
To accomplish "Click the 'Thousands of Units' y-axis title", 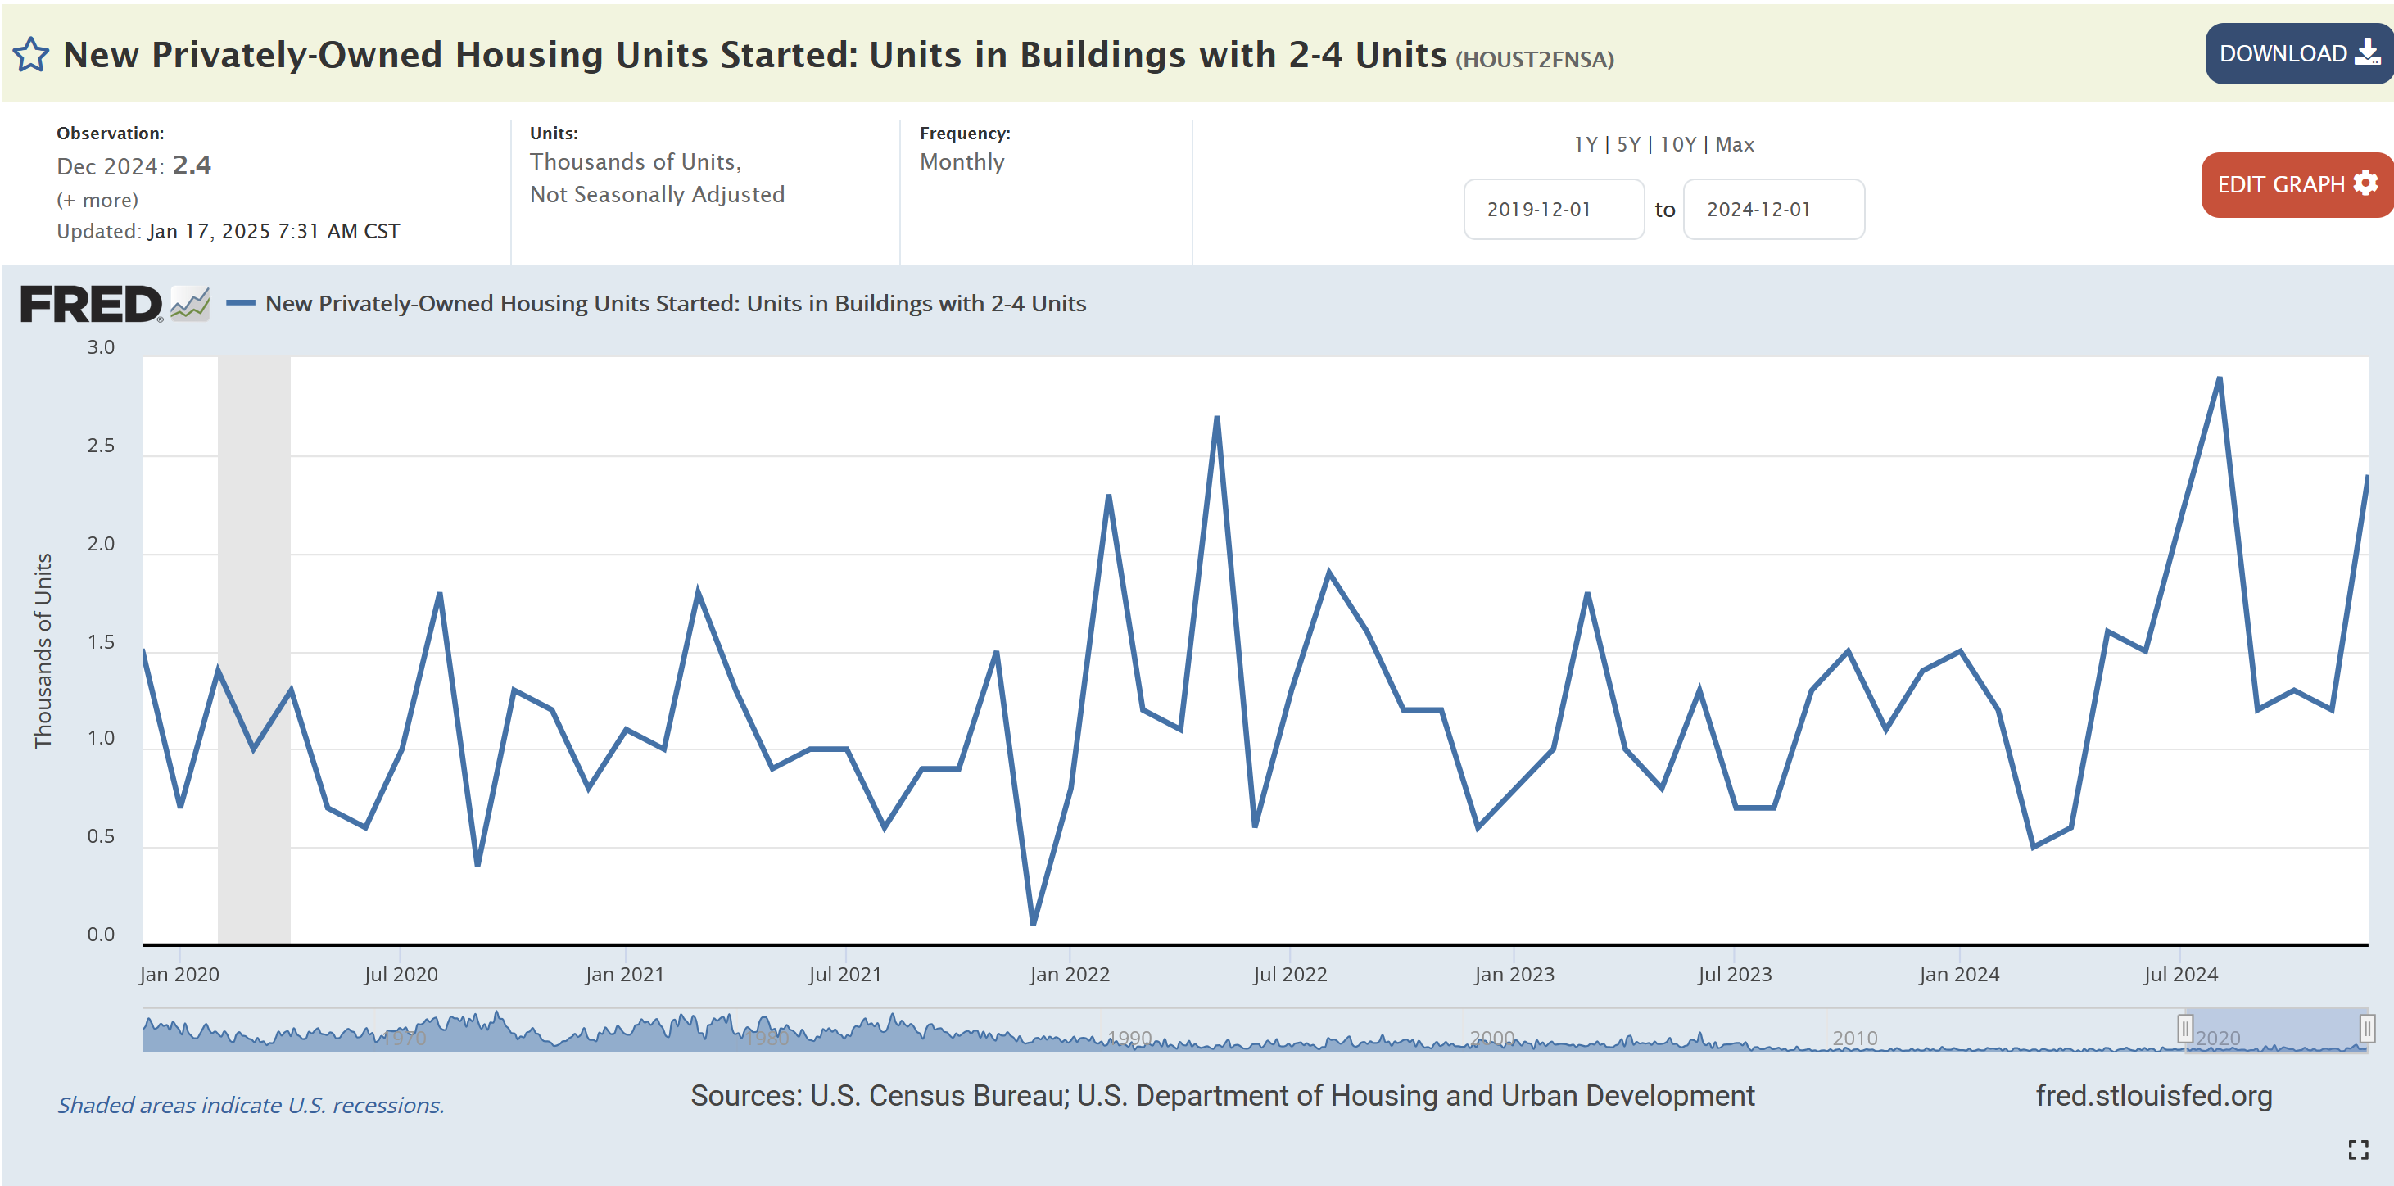I will [43, 650].
